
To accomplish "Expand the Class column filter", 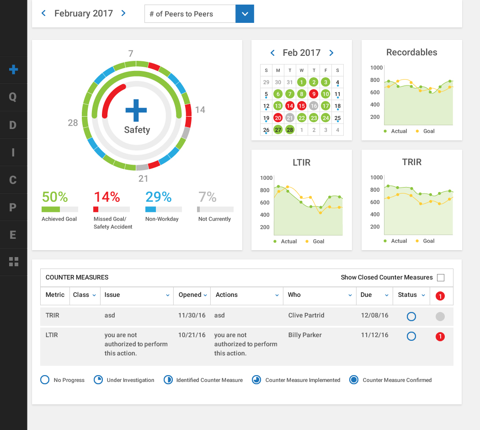I will click(94, 296).
